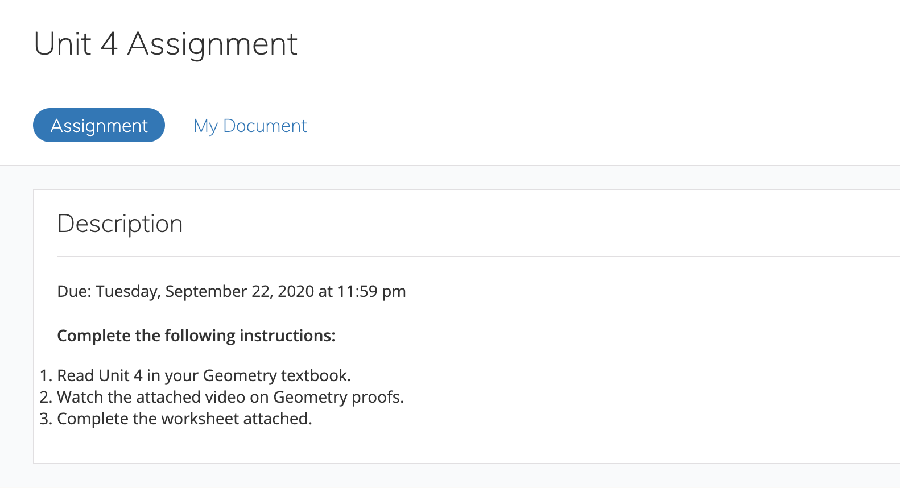This screenshot has height=488, width=900.
Task: Click the empty area right of the Description heading
Action: pyautogui.click(x=512, y=224)
